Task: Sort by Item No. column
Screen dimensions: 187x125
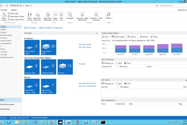Action: click(105, 87)
